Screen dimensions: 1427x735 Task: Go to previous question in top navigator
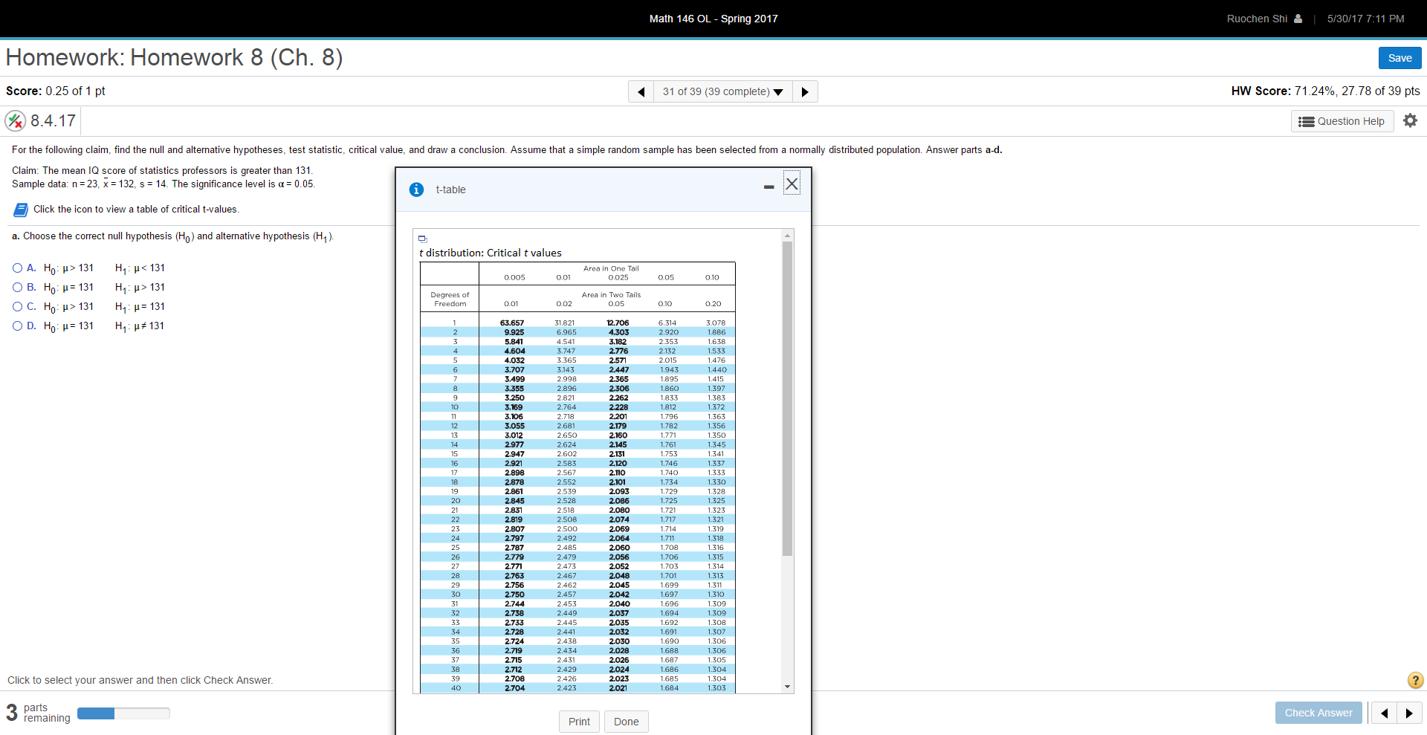[x=641, y=91]
